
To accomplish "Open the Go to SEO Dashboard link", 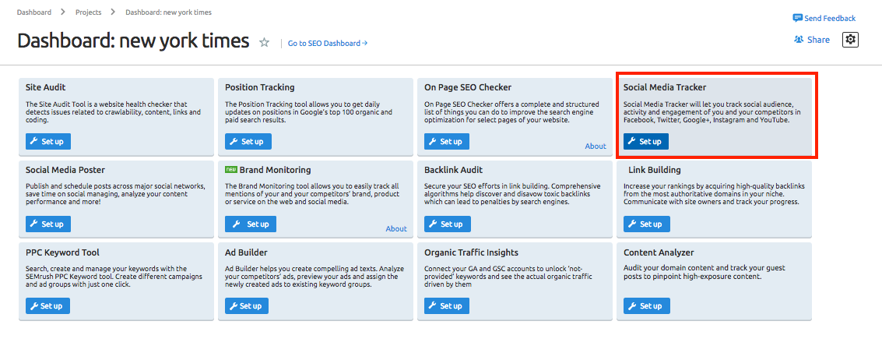I will coord(327,43).
